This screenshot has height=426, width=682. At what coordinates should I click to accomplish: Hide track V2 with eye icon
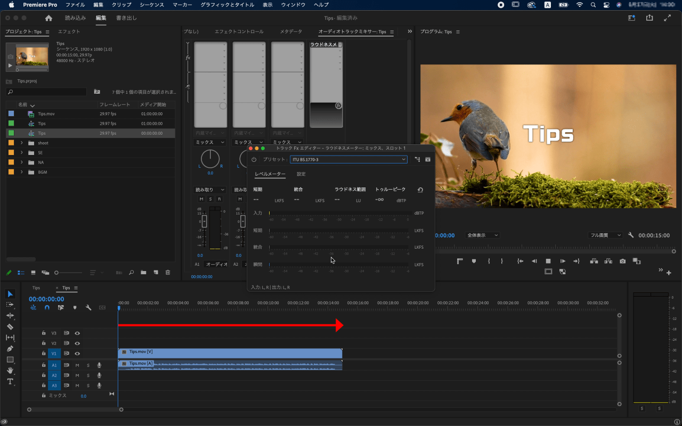(x=77, y=343)
